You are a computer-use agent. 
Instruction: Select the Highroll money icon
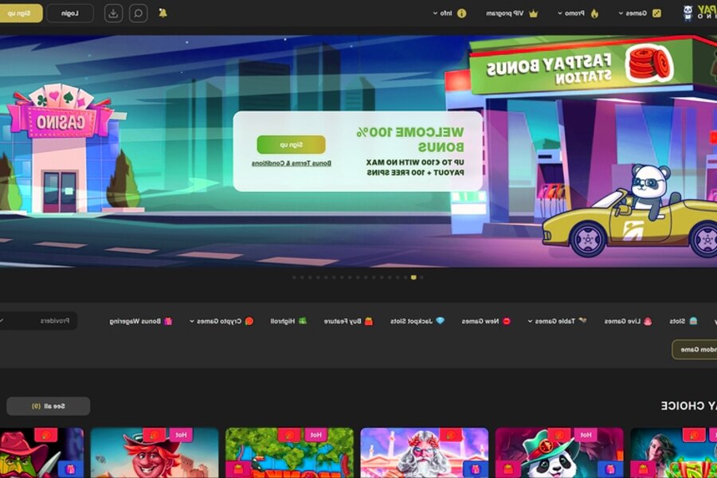point(302,321)
